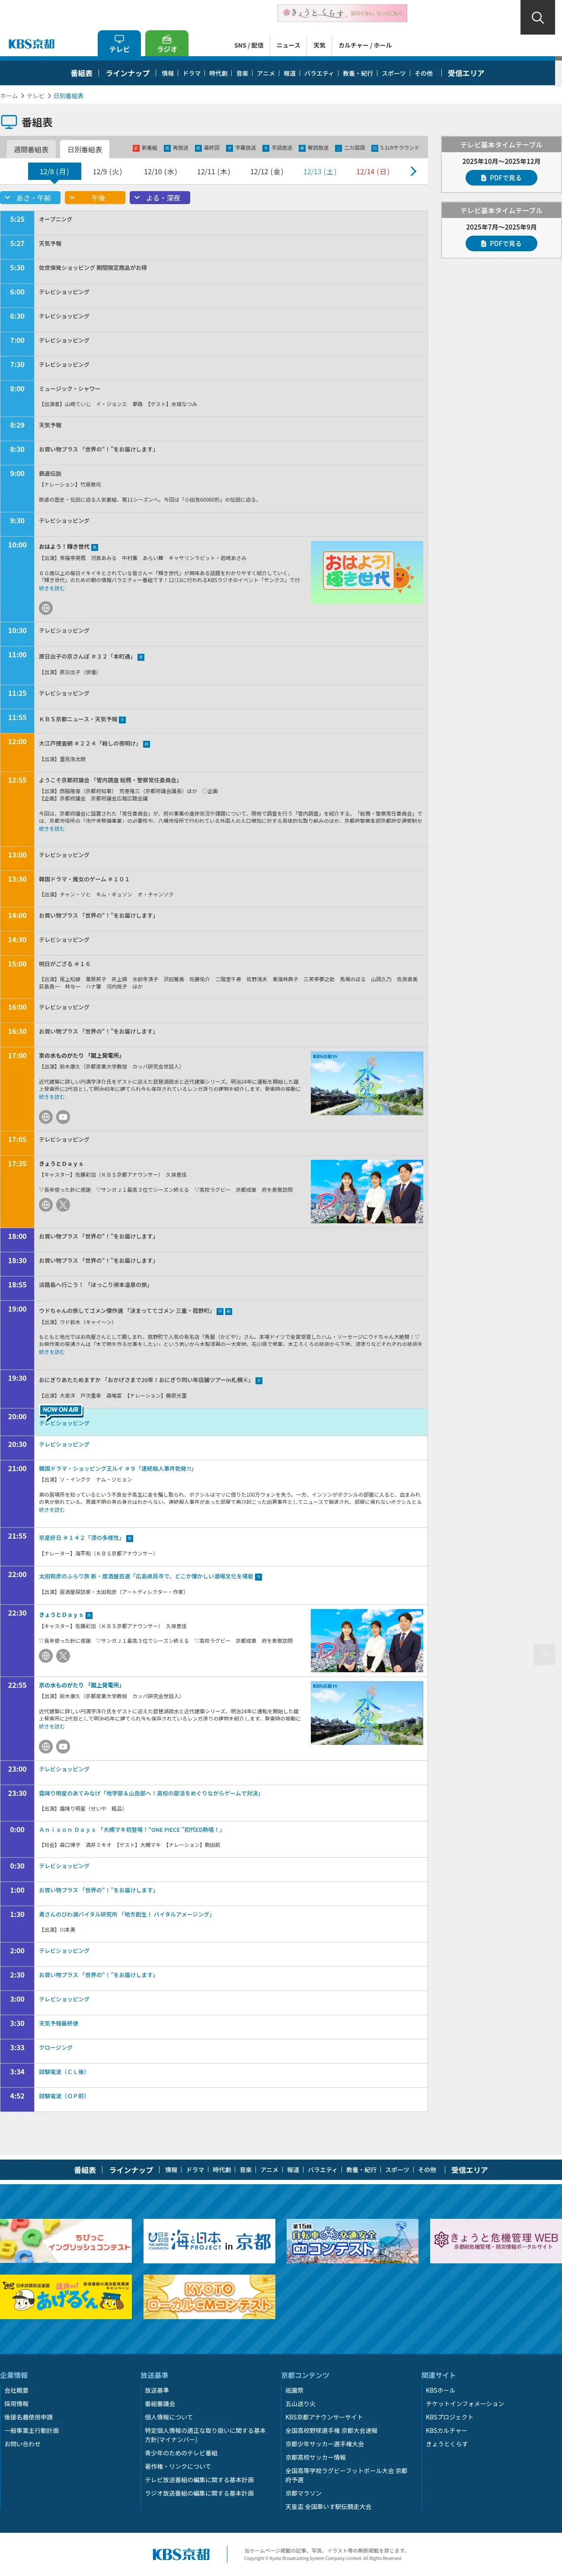Viewport: 562px width, 2576px height.
Task: Open ドラマ in the header navigation bar
Action: [x=191, y=73]
